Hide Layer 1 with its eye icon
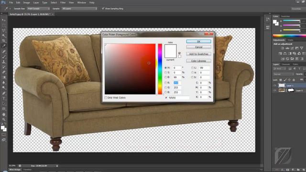306x172 pixels. (x=275, y=86)
